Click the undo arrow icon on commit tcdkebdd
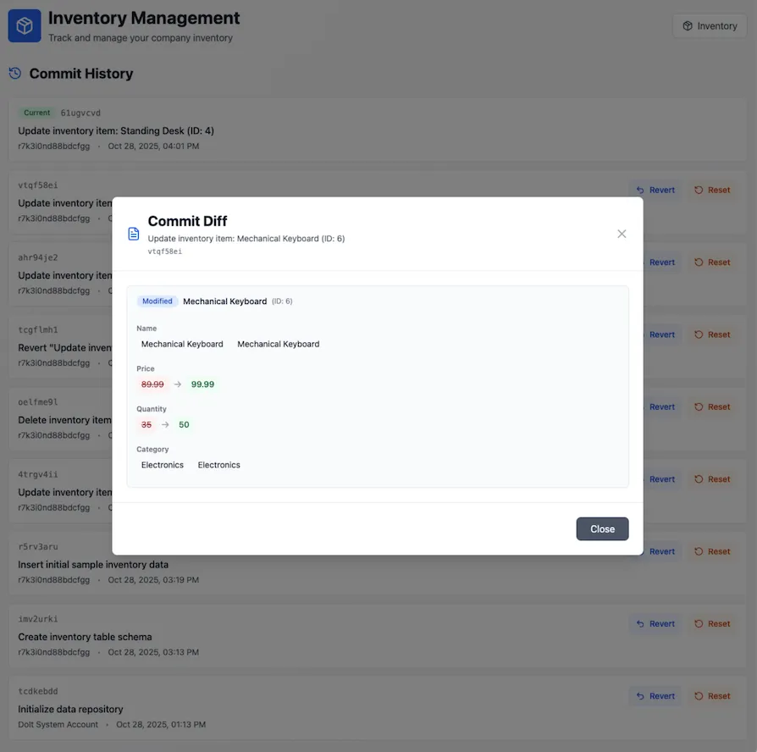This screenshot has height=752, width=757. pos(642,695)
